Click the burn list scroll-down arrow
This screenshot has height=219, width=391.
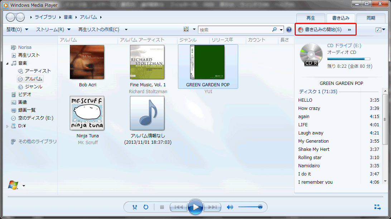point(385,181)
